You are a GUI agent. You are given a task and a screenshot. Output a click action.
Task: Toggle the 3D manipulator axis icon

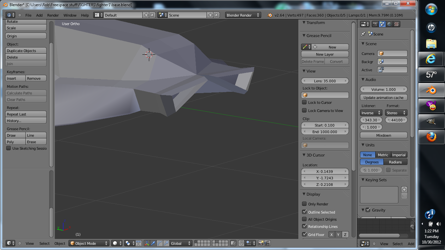point(147,243)
